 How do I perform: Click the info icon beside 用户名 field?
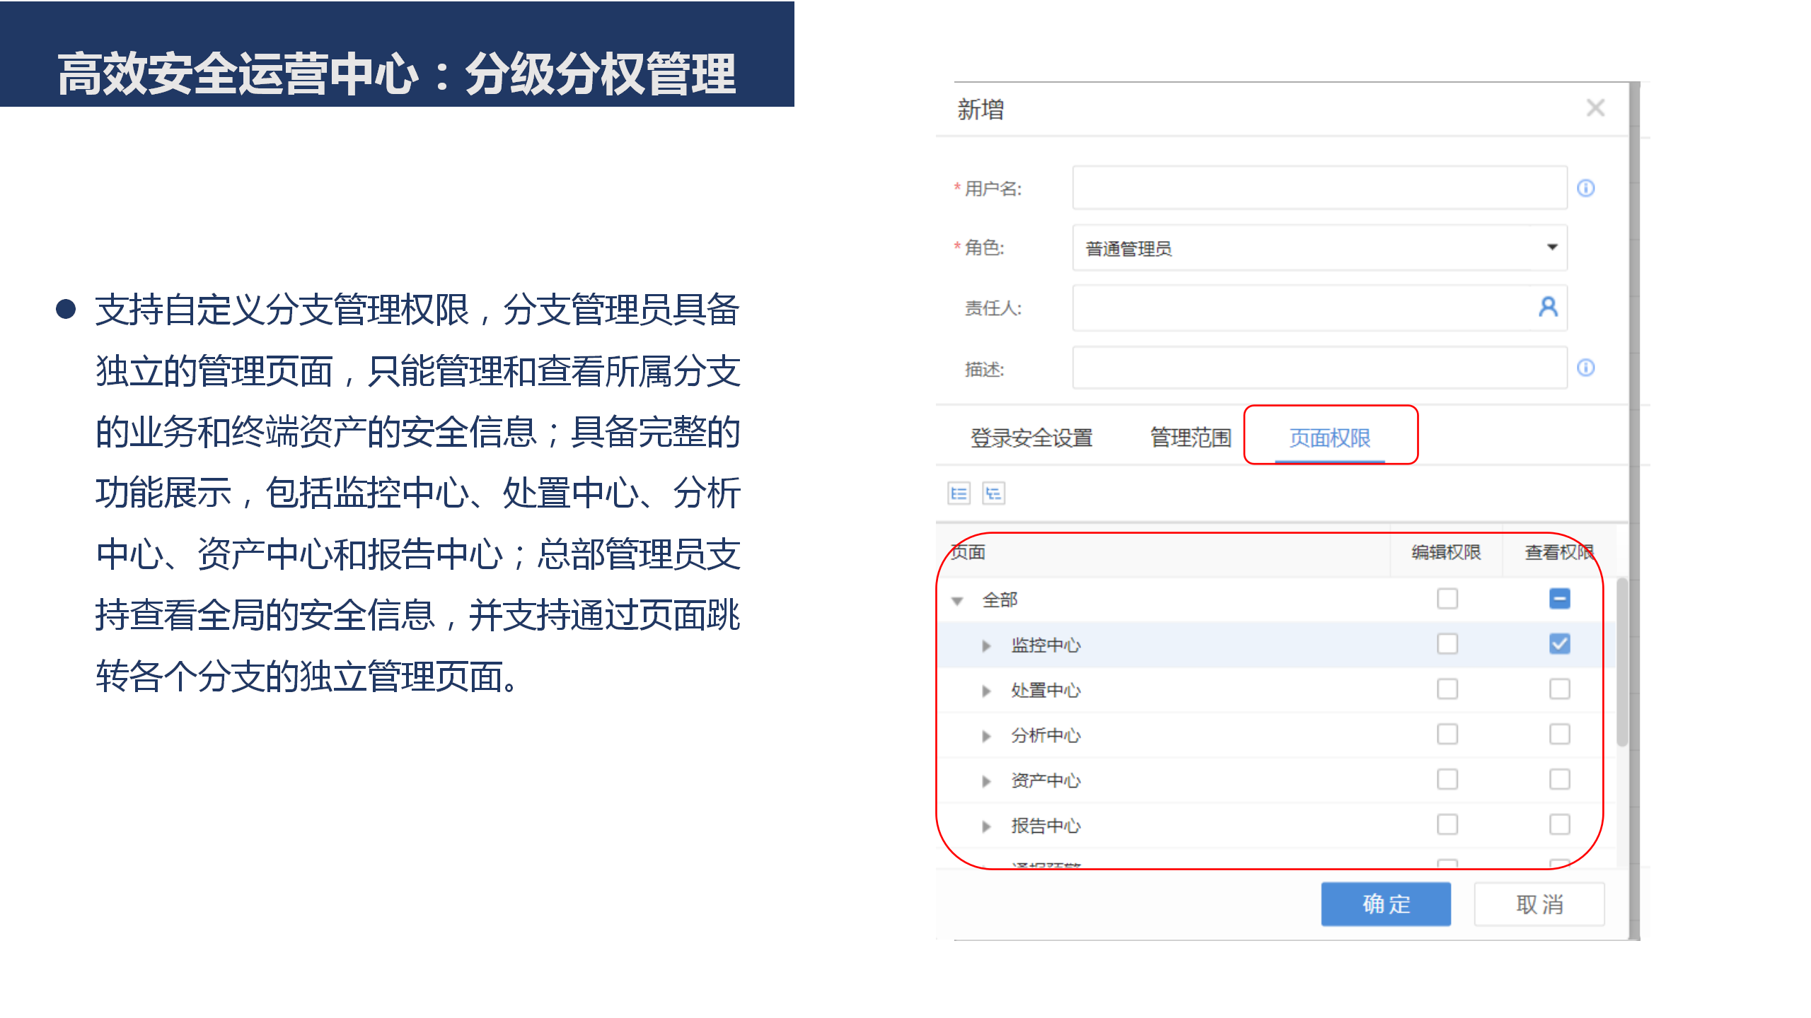click(x=1585, y=188)
